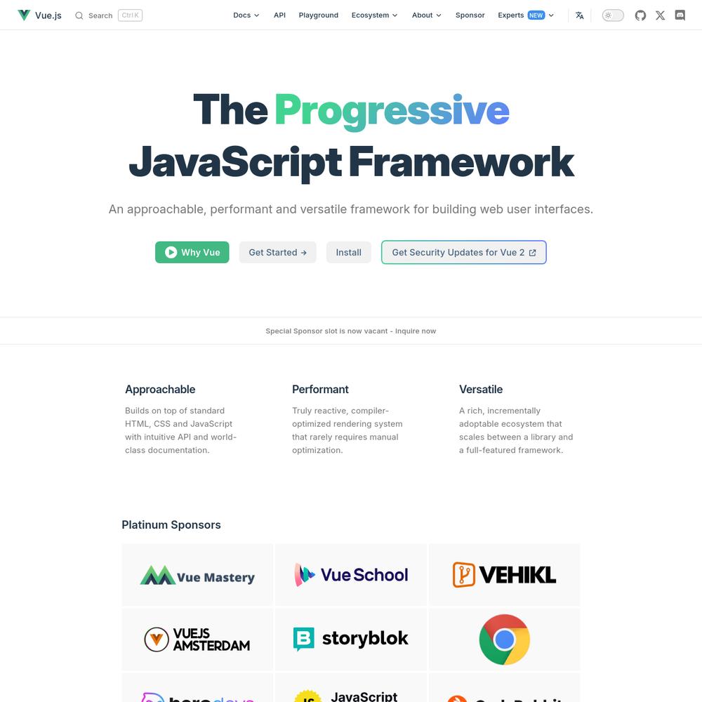The height and width of the screenshot is (702, 702).
Task: Open the GitHub repository icon
Action: [x=640, y=15]
